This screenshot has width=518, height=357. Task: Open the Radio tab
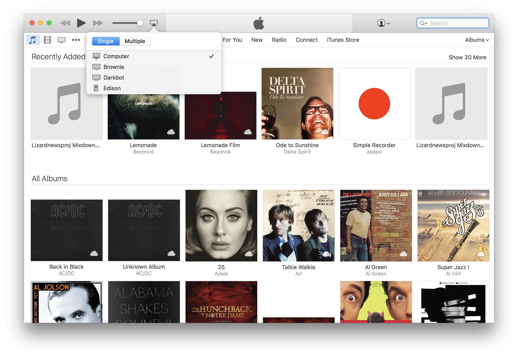point(279,40)
